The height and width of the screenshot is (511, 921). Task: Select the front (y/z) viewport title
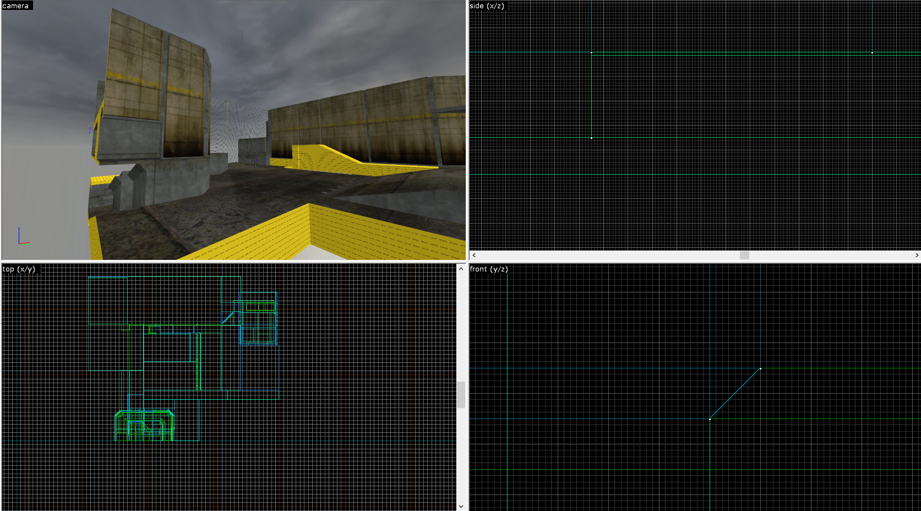click(x=489, y=269)
